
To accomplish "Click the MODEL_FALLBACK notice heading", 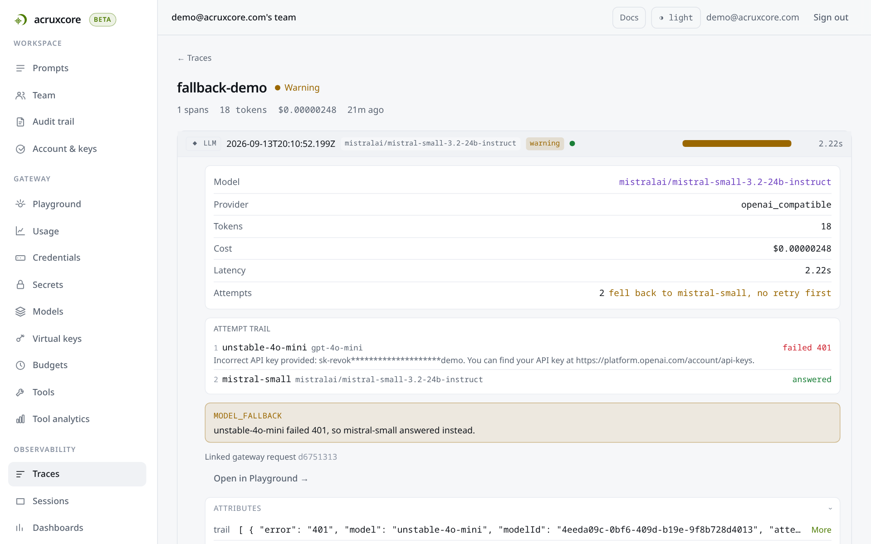I will [x=248, y=416].
